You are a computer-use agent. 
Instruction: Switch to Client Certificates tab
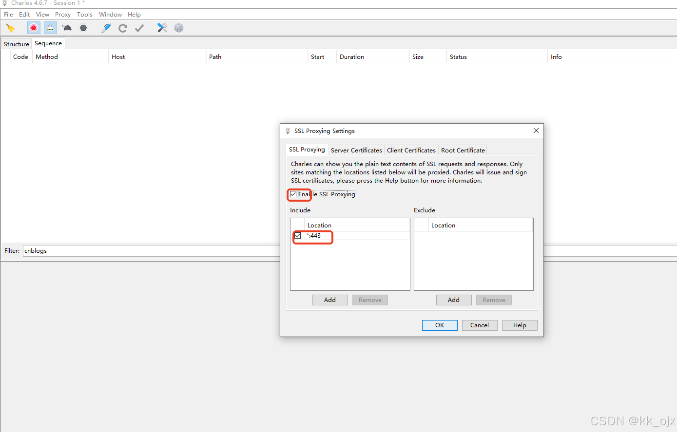tap(411, 150)
